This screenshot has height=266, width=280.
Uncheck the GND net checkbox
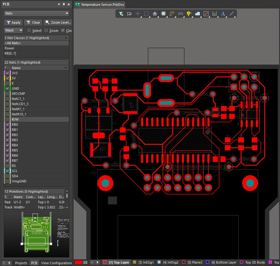point(7,88)
